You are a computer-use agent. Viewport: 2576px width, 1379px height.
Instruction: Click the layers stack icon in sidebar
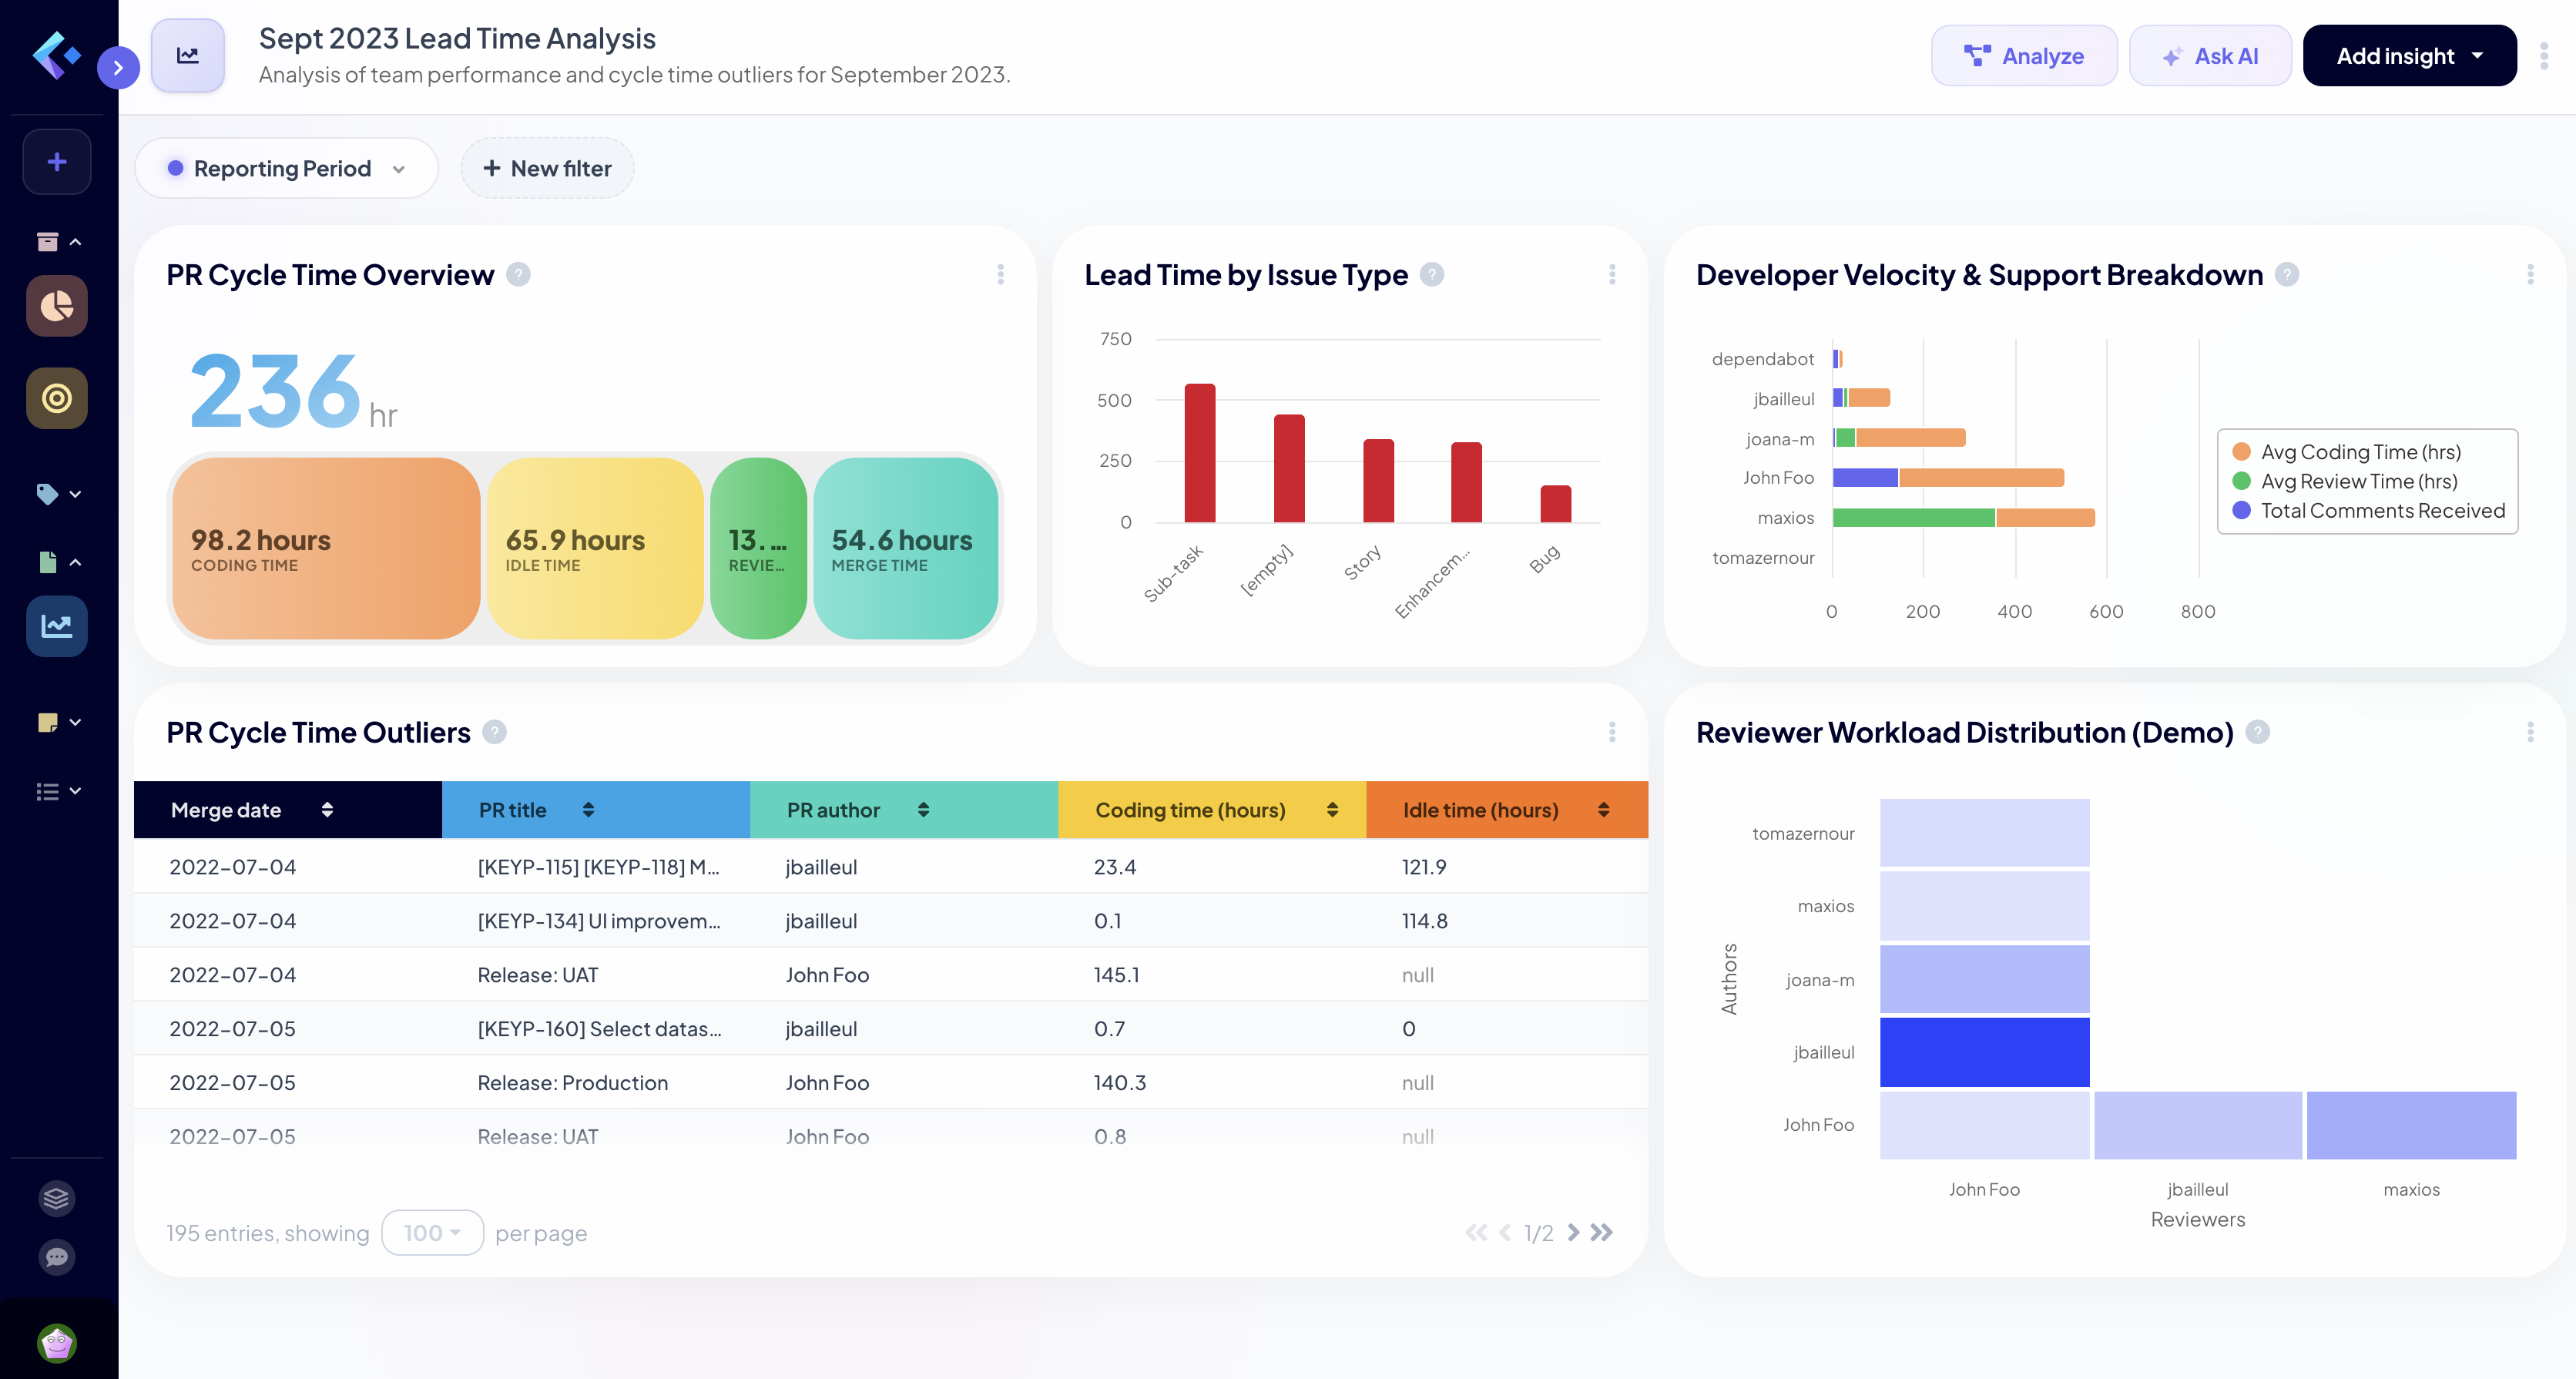(x=57, y=1198)
